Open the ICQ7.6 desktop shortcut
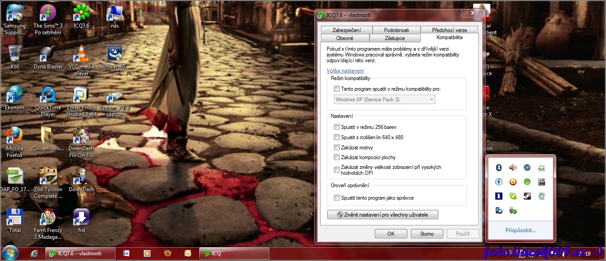606x261 pixels. (81, 16)
